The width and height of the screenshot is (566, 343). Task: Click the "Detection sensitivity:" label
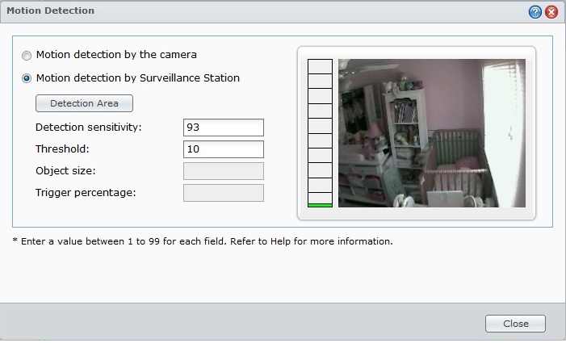click(x=88, y=128)
